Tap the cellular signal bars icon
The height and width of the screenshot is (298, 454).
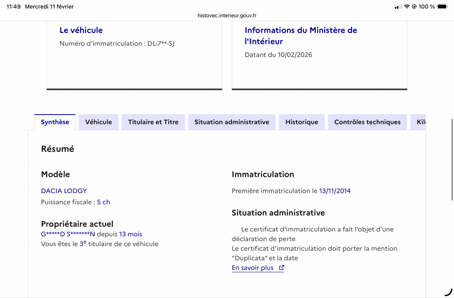coord(398,6)
